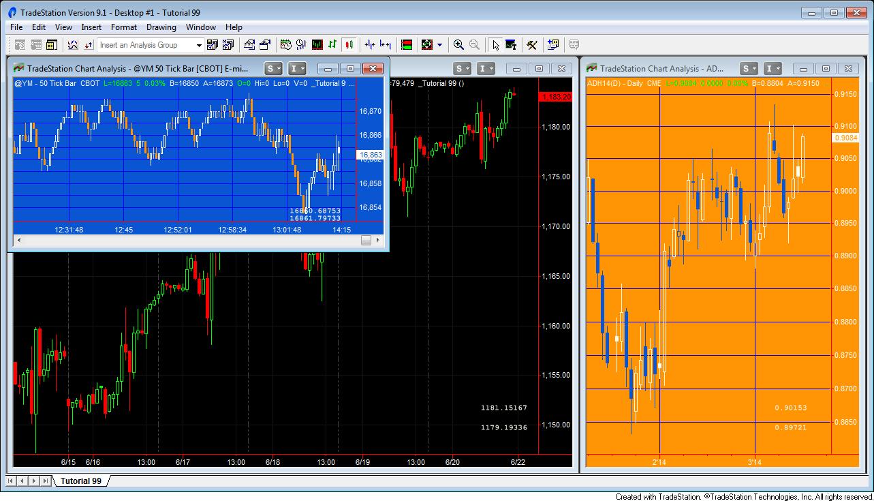Image resolution: width=874 pixels, height=501 pixels.
Task: Click the chart analysis wave icon
Action: [x=72, y=45]
